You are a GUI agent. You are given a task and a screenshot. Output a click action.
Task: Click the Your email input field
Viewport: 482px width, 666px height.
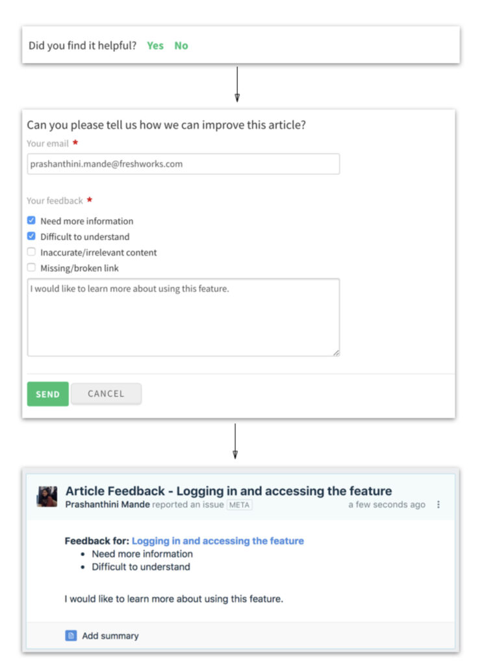point(183,164)
